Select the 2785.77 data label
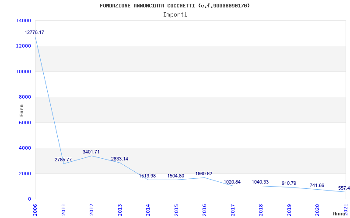350x218 pixels. click(63, 160)
